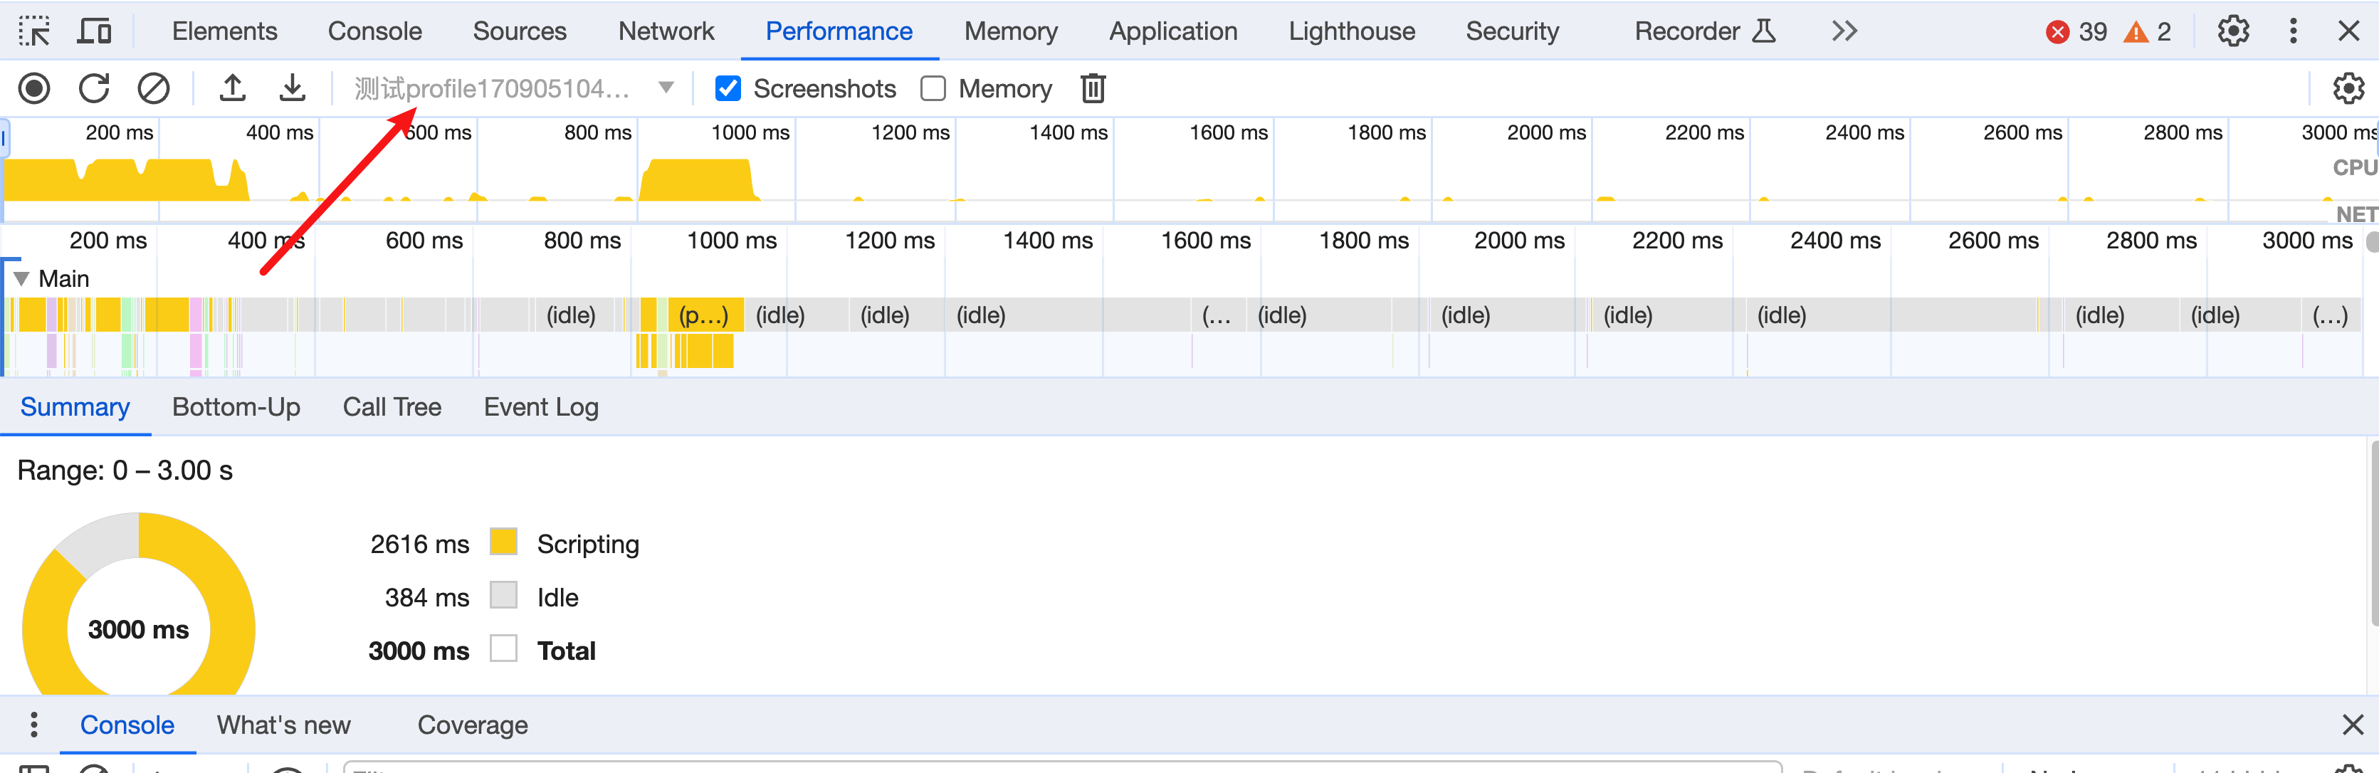The image size is (2379, 773).
Task: Click the collect garbage trash icon
Action: point(1093,89)
